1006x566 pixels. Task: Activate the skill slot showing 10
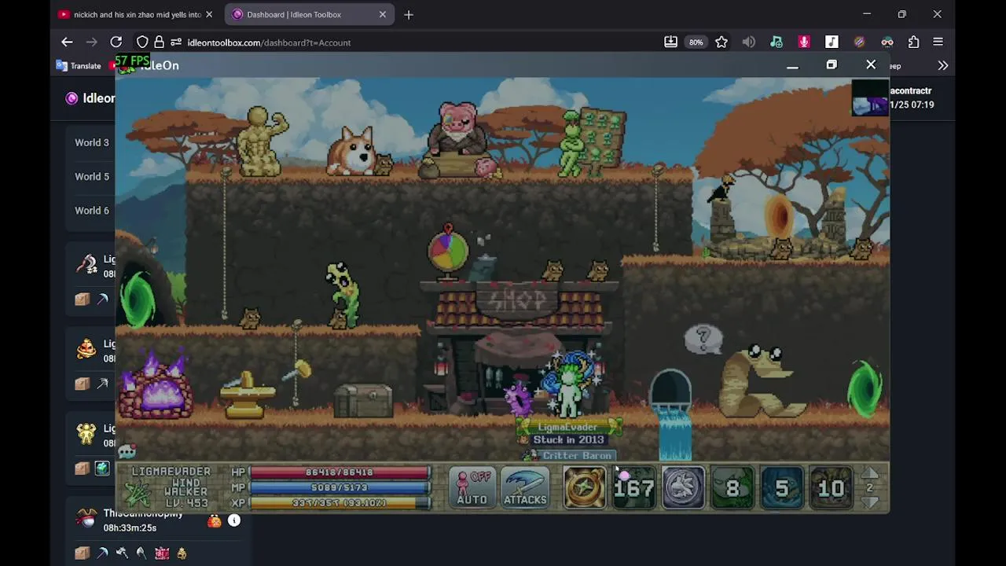tap(831, 487)
